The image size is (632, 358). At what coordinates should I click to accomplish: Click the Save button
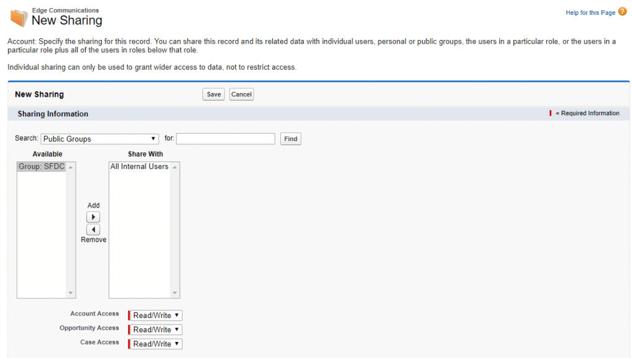click(x=213, y=94)
